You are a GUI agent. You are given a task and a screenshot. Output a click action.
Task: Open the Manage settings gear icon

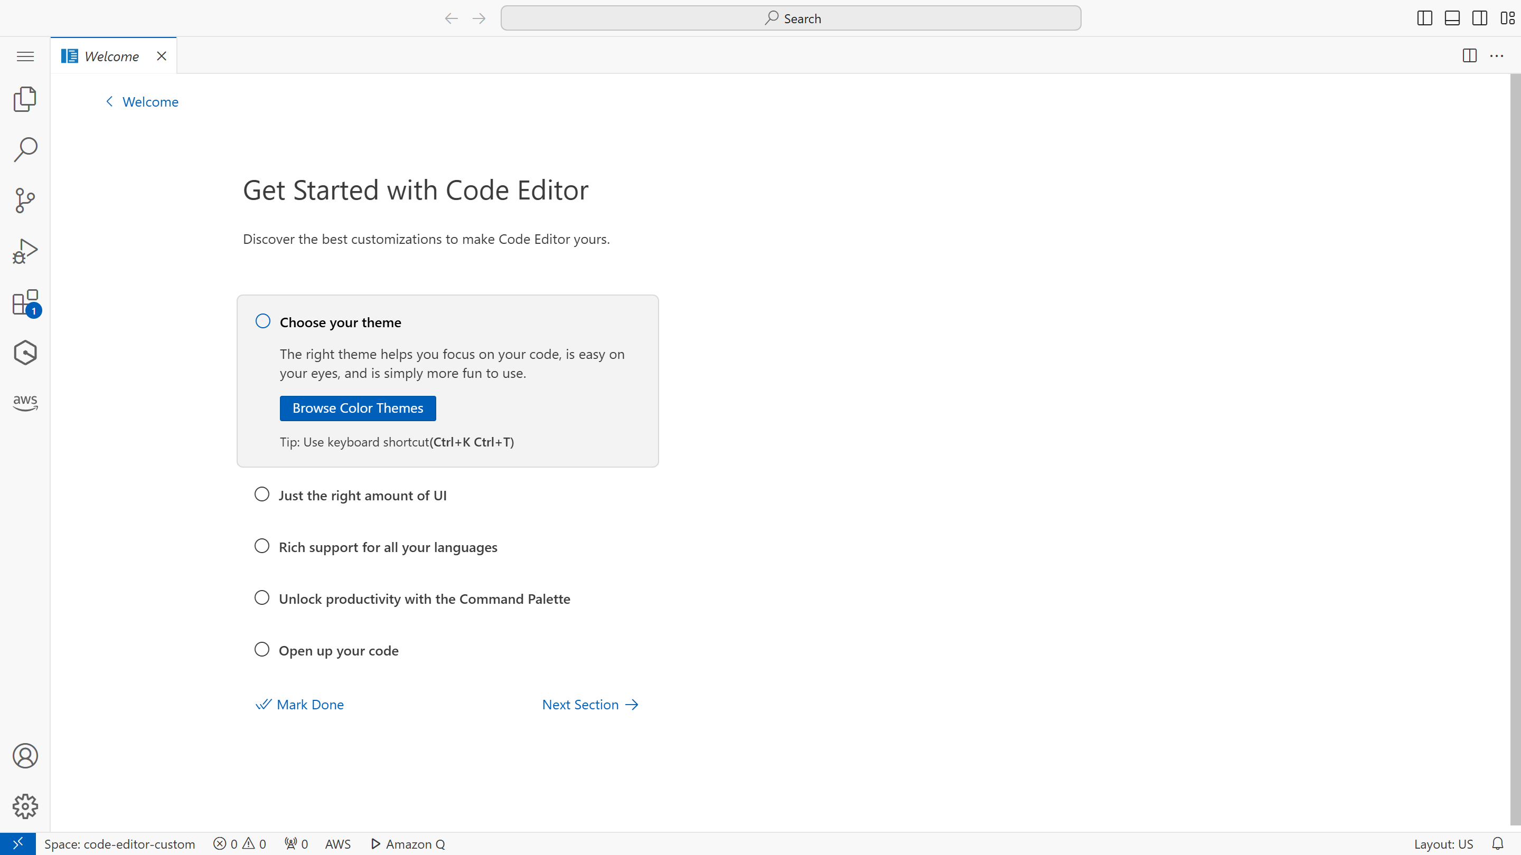click(25, 806)
